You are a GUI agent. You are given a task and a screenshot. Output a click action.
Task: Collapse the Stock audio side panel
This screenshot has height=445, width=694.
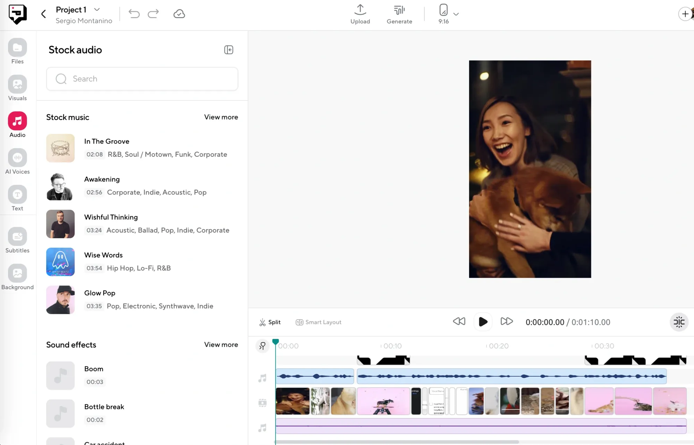tap(229, 50)
